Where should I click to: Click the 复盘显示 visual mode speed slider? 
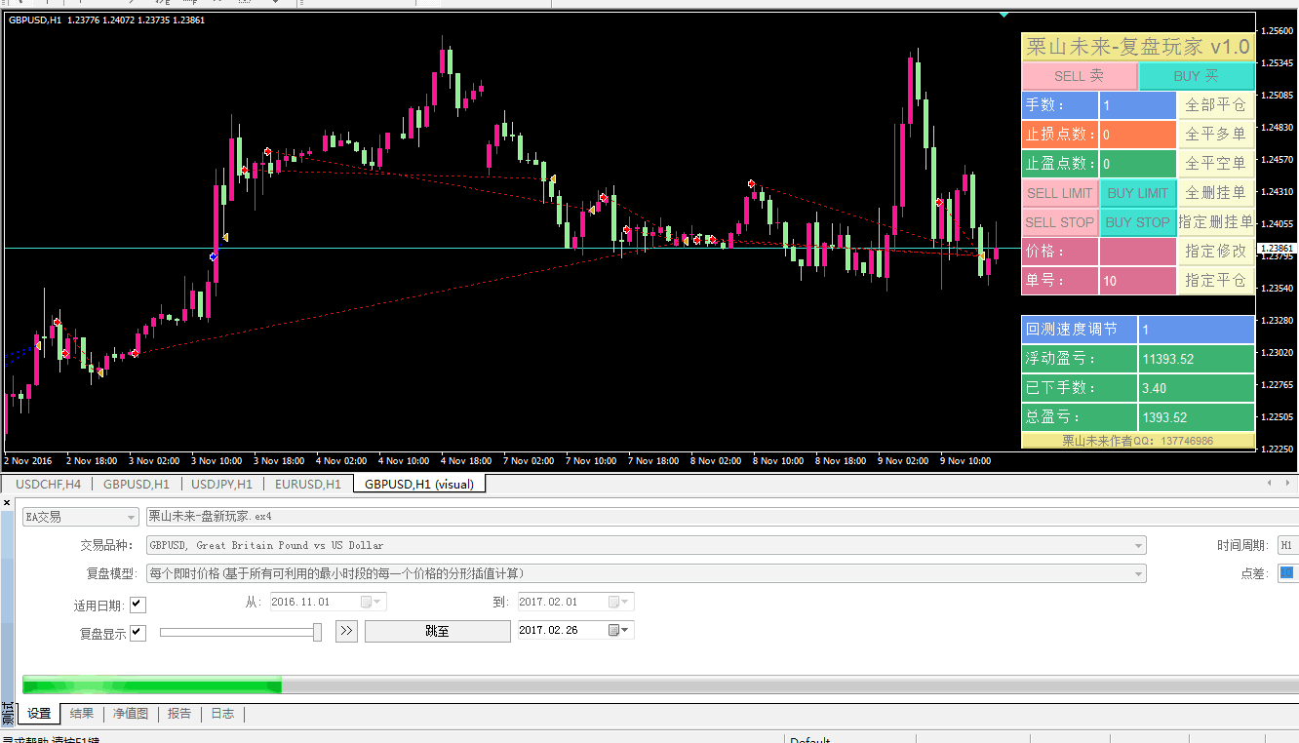pos(241,632)
